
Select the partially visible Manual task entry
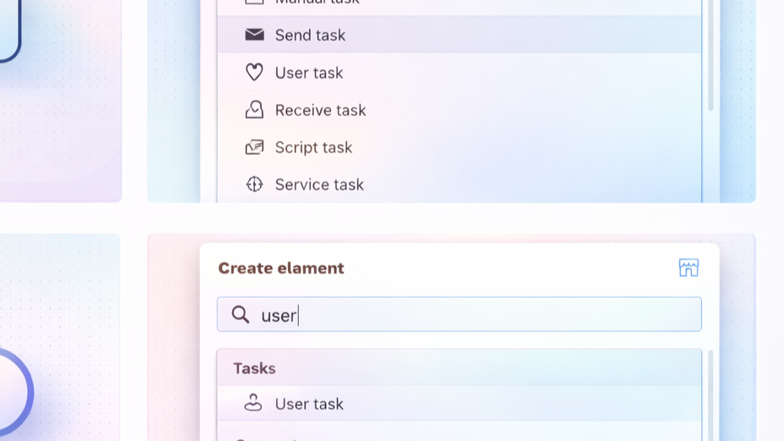pos(317,3)
